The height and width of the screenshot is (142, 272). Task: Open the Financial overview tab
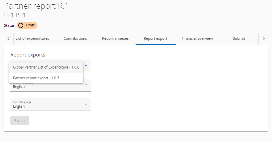(197, 38)
